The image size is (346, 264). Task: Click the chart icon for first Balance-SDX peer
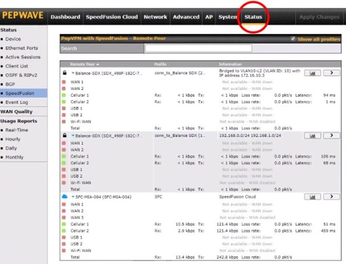point(312,73)
